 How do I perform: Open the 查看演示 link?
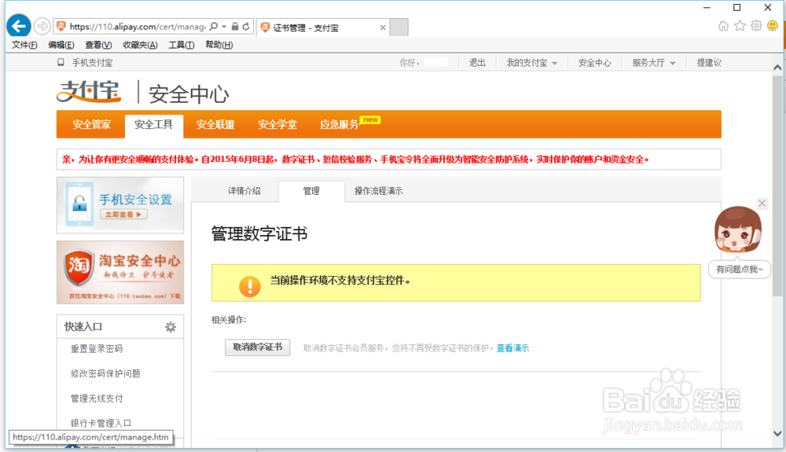[512, 348]
